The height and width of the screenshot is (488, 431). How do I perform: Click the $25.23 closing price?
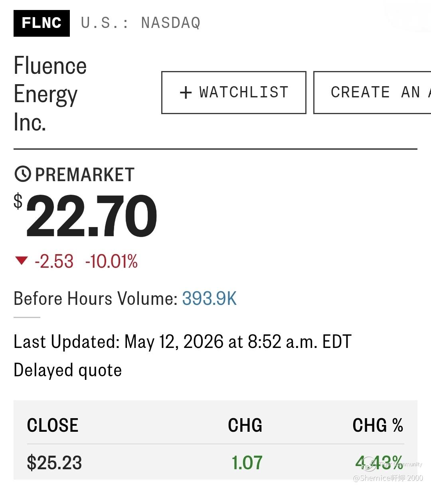[54, 463]
